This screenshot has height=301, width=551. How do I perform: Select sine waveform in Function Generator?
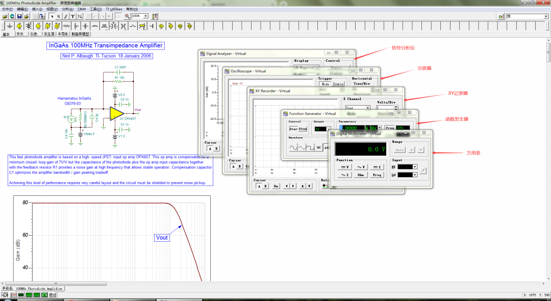[x=293, y=147]
